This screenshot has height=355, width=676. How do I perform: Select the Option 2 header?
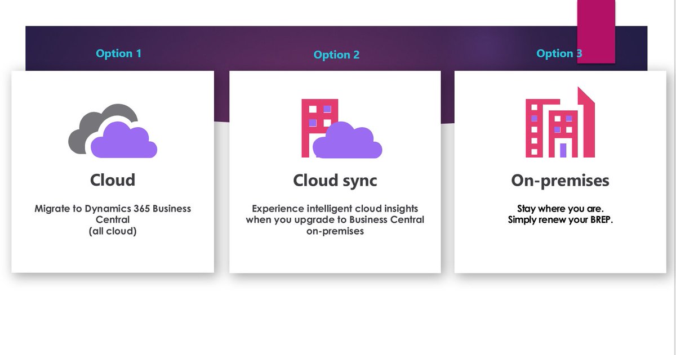coord(336,55)
